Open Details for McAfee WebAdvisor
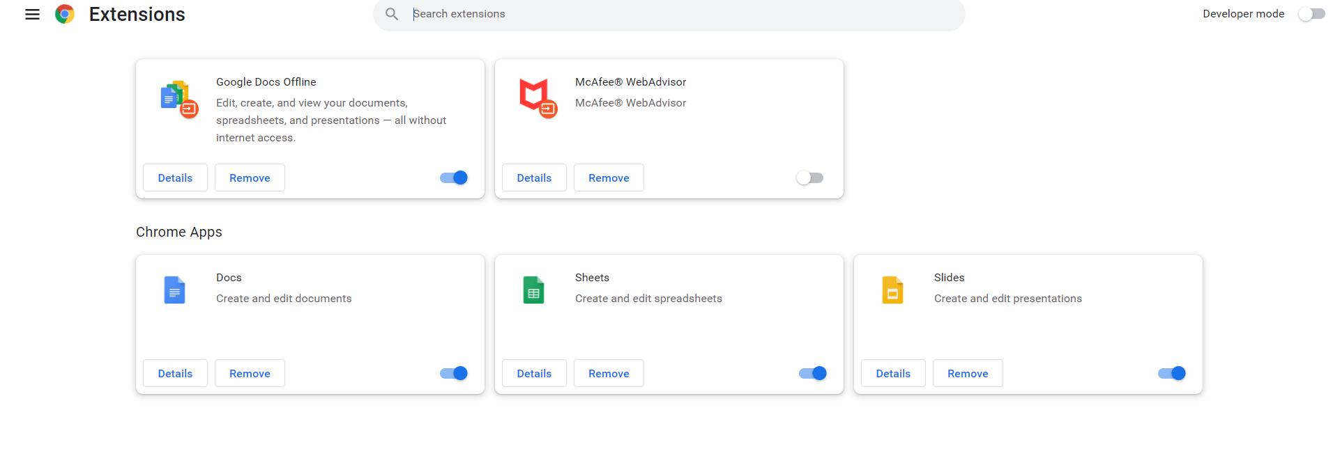 [x=534, y=178]
